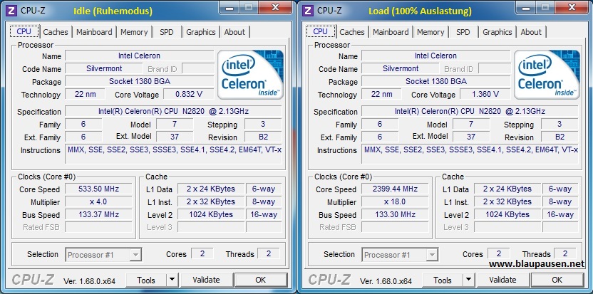Minimize the Load CPU-Z window
Screen dimensions: 593x294
[525, 7]
